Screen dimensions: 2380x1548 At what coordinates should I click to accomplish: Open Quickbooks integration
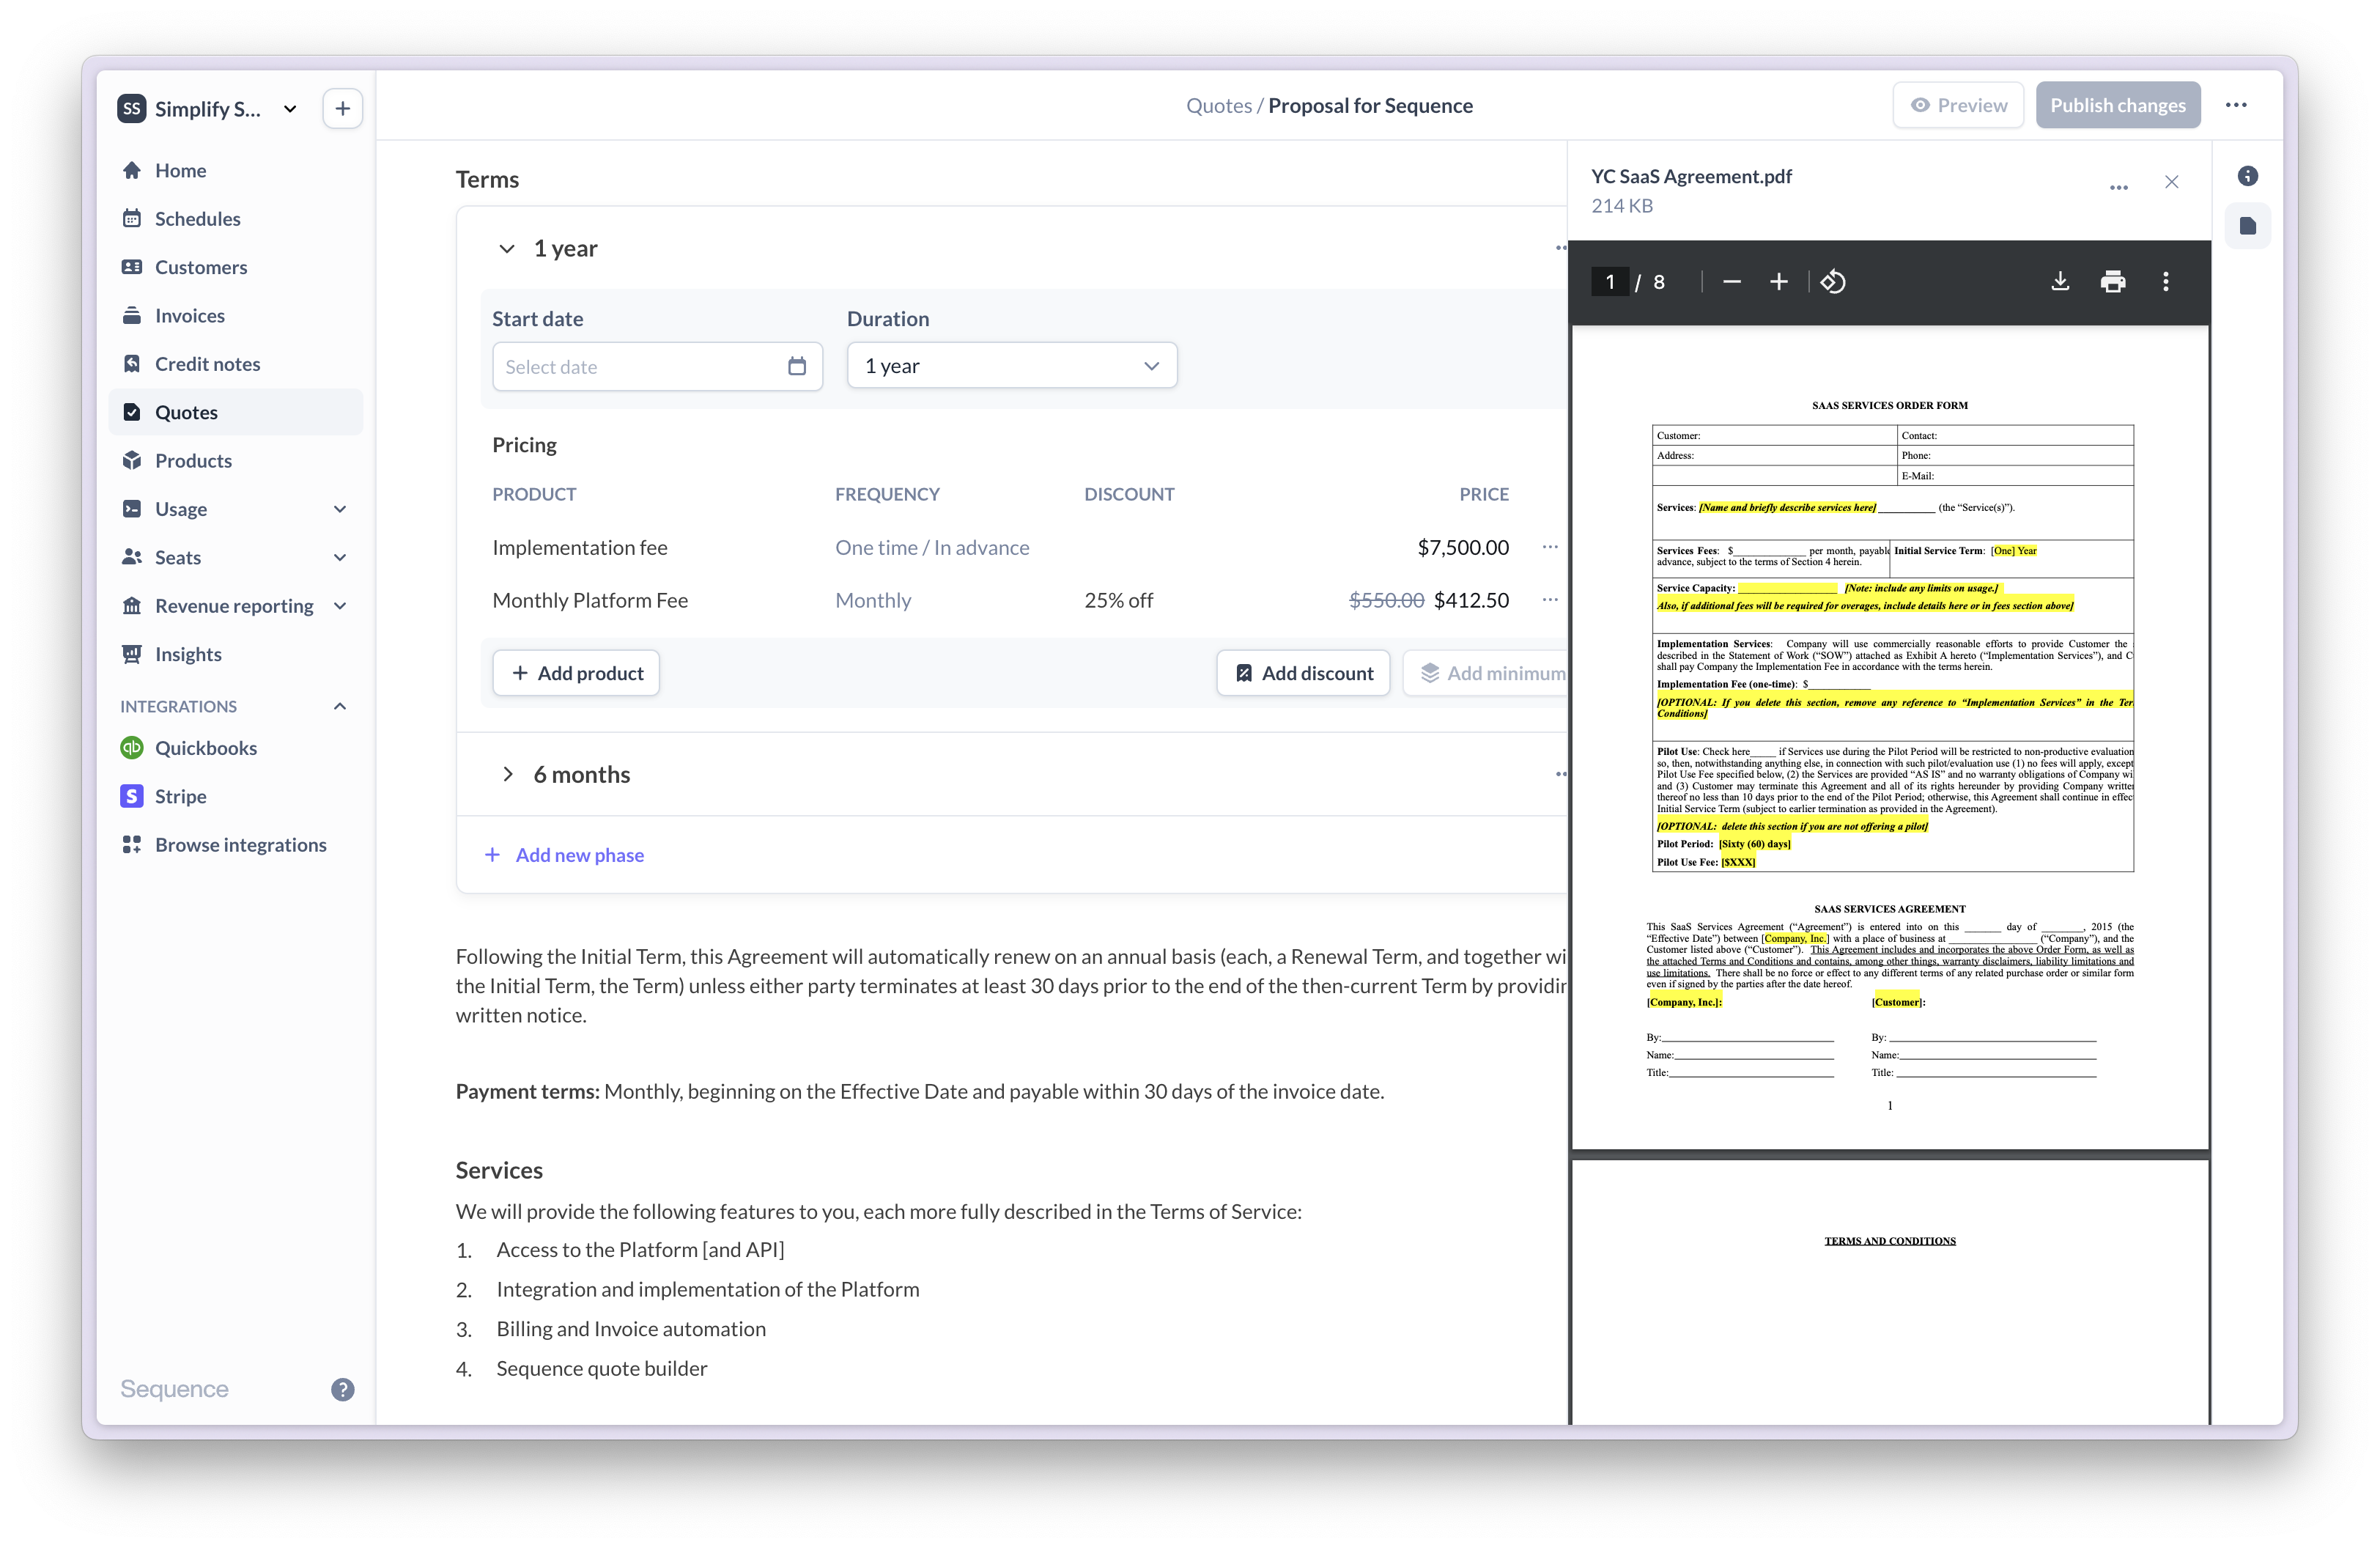235,748
